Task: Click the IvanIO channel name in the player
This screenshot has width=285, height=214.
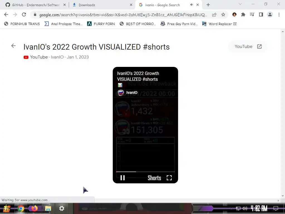Action: point(132,93)
